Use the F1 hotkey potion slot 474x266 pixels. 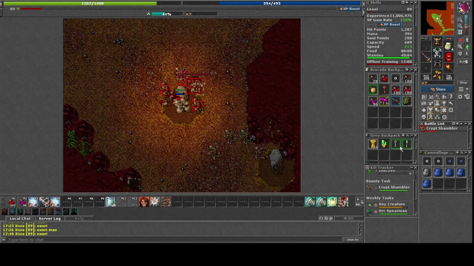[11, 202]
